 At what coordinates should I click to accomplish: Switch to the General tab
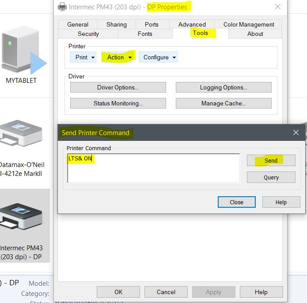coord(78,24)
